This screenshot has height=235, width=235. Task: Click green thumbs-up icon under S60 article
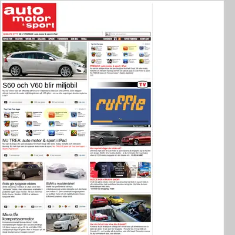pos(32,102)
